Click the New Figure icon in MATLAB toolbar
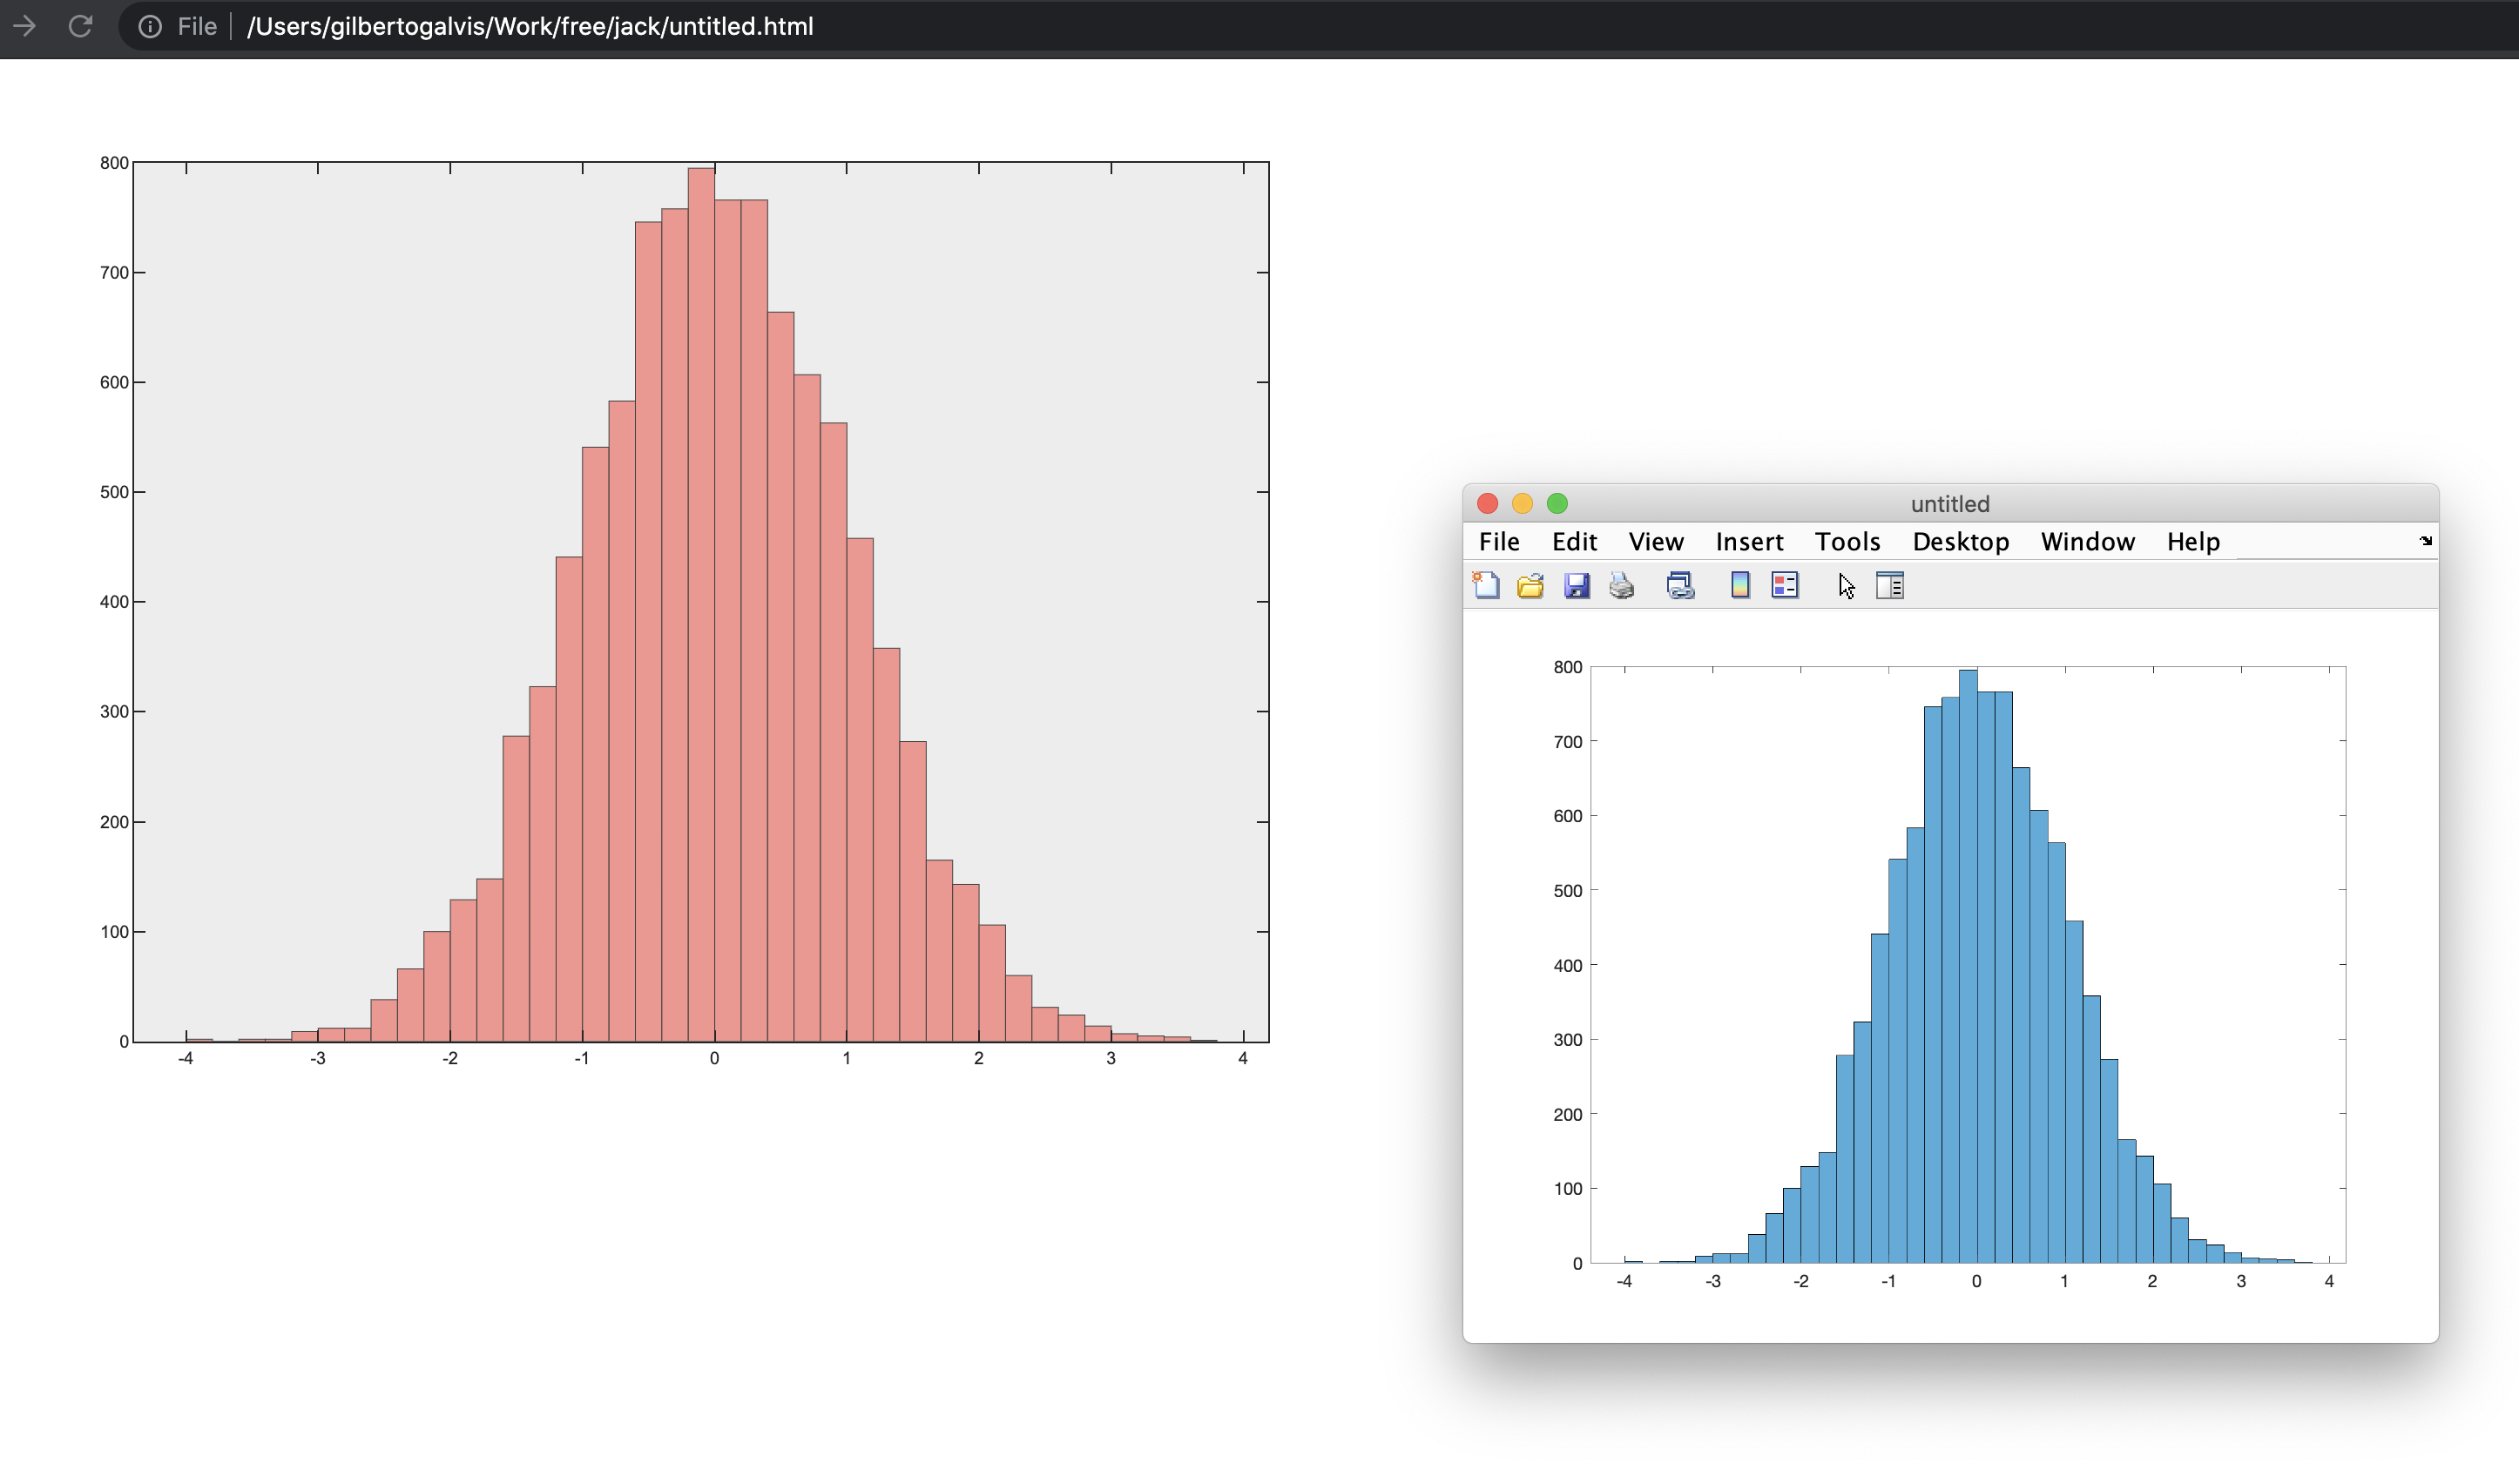 pyautogui.click(x=1486, y=585)
